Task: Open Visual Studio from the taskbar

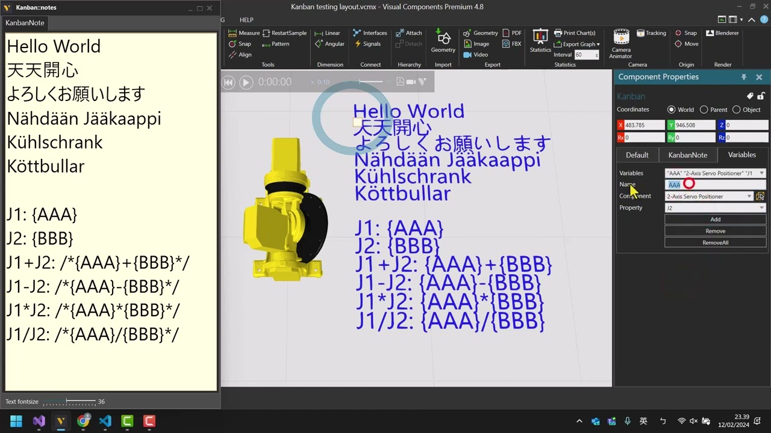Action: click(x=39, y=421)
